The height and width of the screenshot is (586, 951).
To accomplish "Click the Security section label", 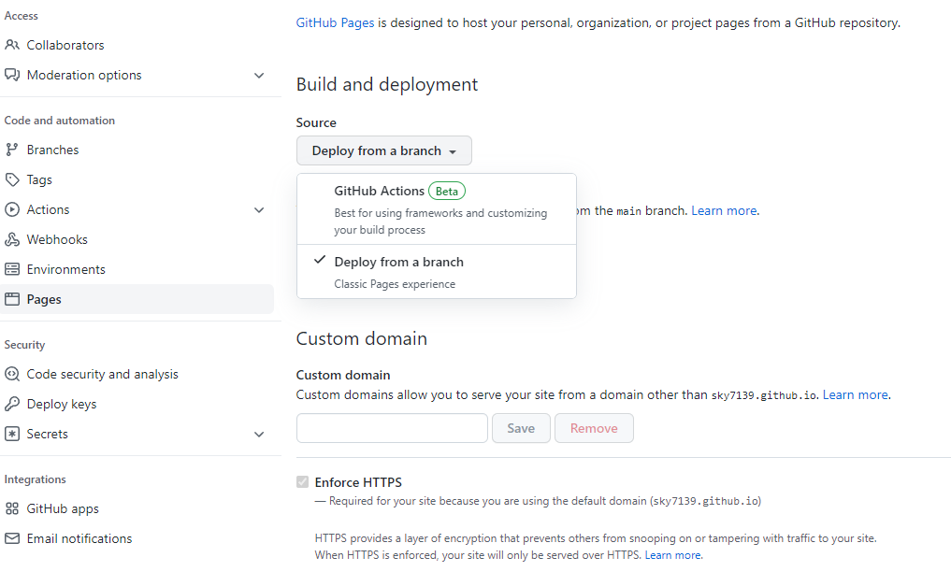I will (x=24, y=345).
